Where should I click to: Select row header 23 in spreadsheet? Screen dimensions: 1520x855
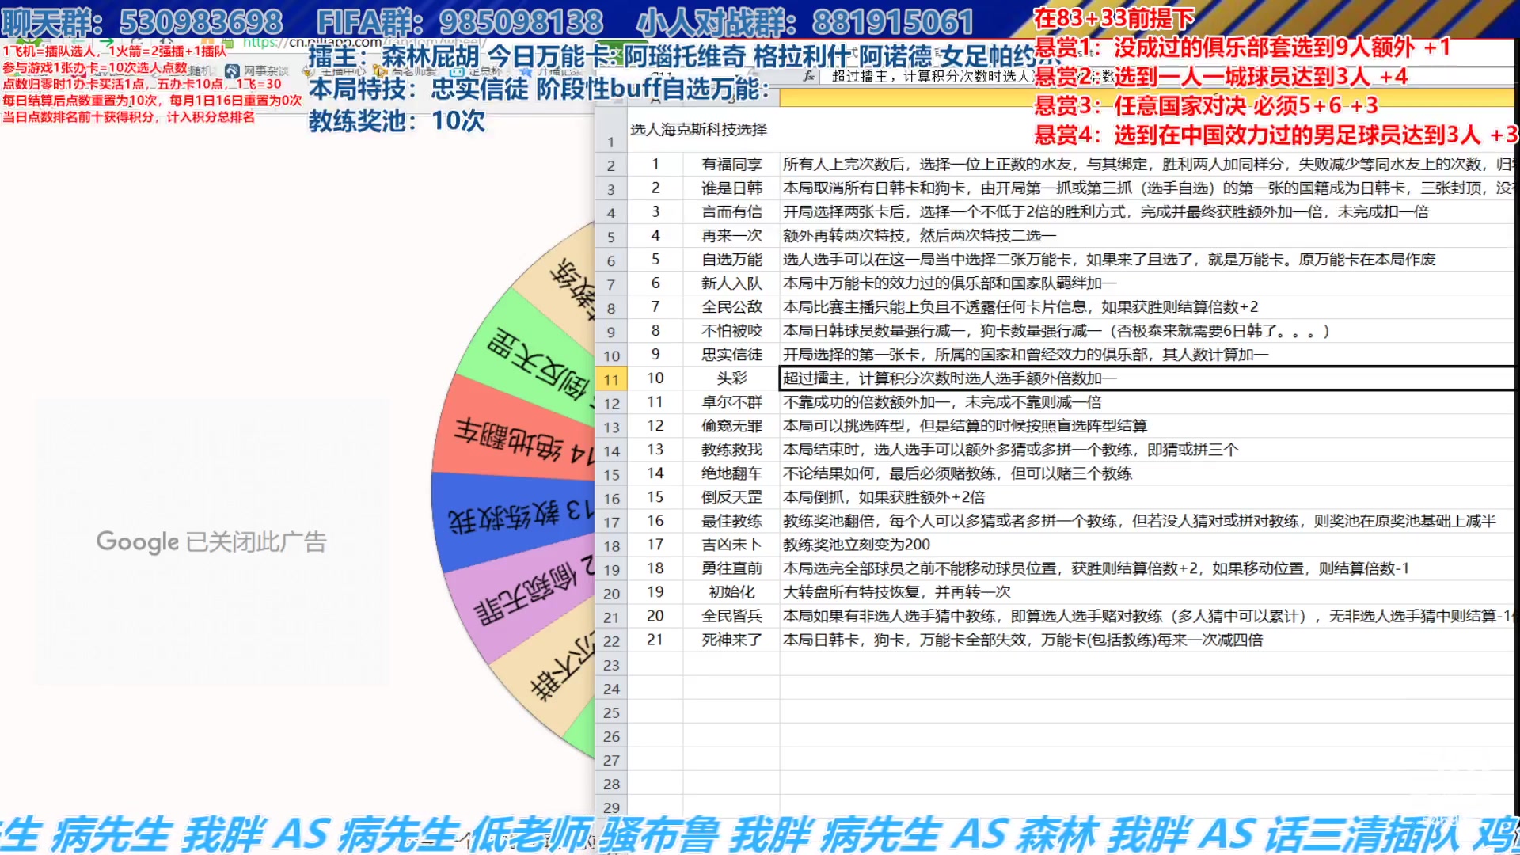[610, 665]
